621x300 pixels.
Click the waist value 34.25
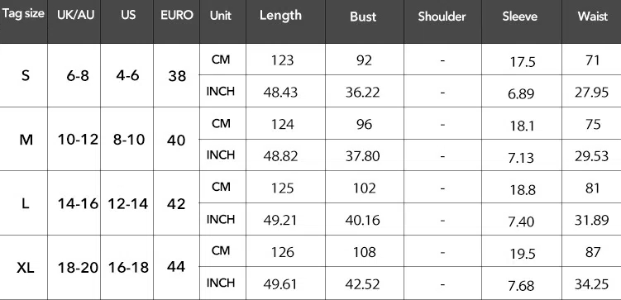pos(591,283)
